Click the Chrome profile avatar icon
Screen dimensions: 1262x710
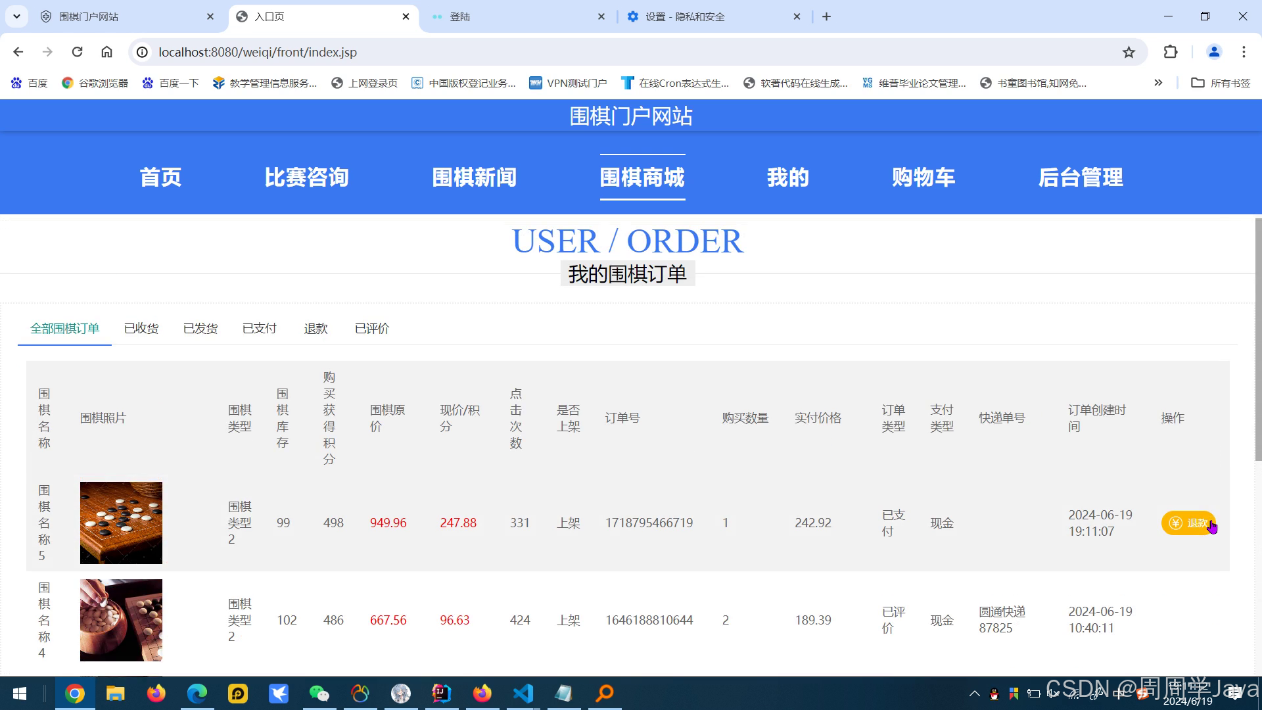pos(1214,51)
